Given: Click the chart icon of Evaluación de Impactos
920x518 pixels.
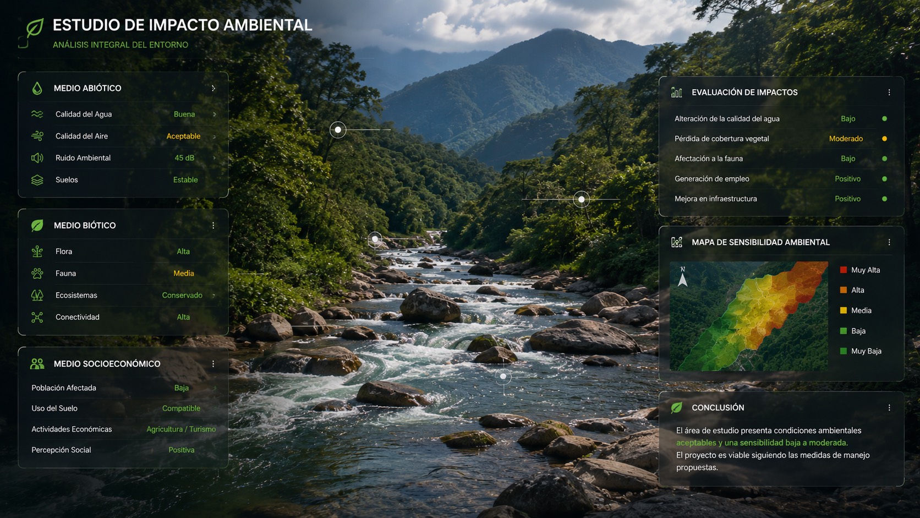Looking at the screenshot, I should [676, 92].
